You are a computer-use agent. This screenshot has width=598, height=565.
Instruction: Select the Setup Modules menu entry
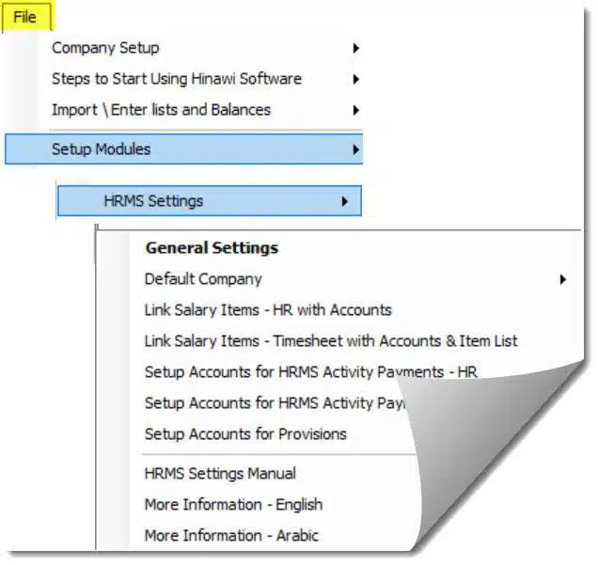click(x=184, y=149)
